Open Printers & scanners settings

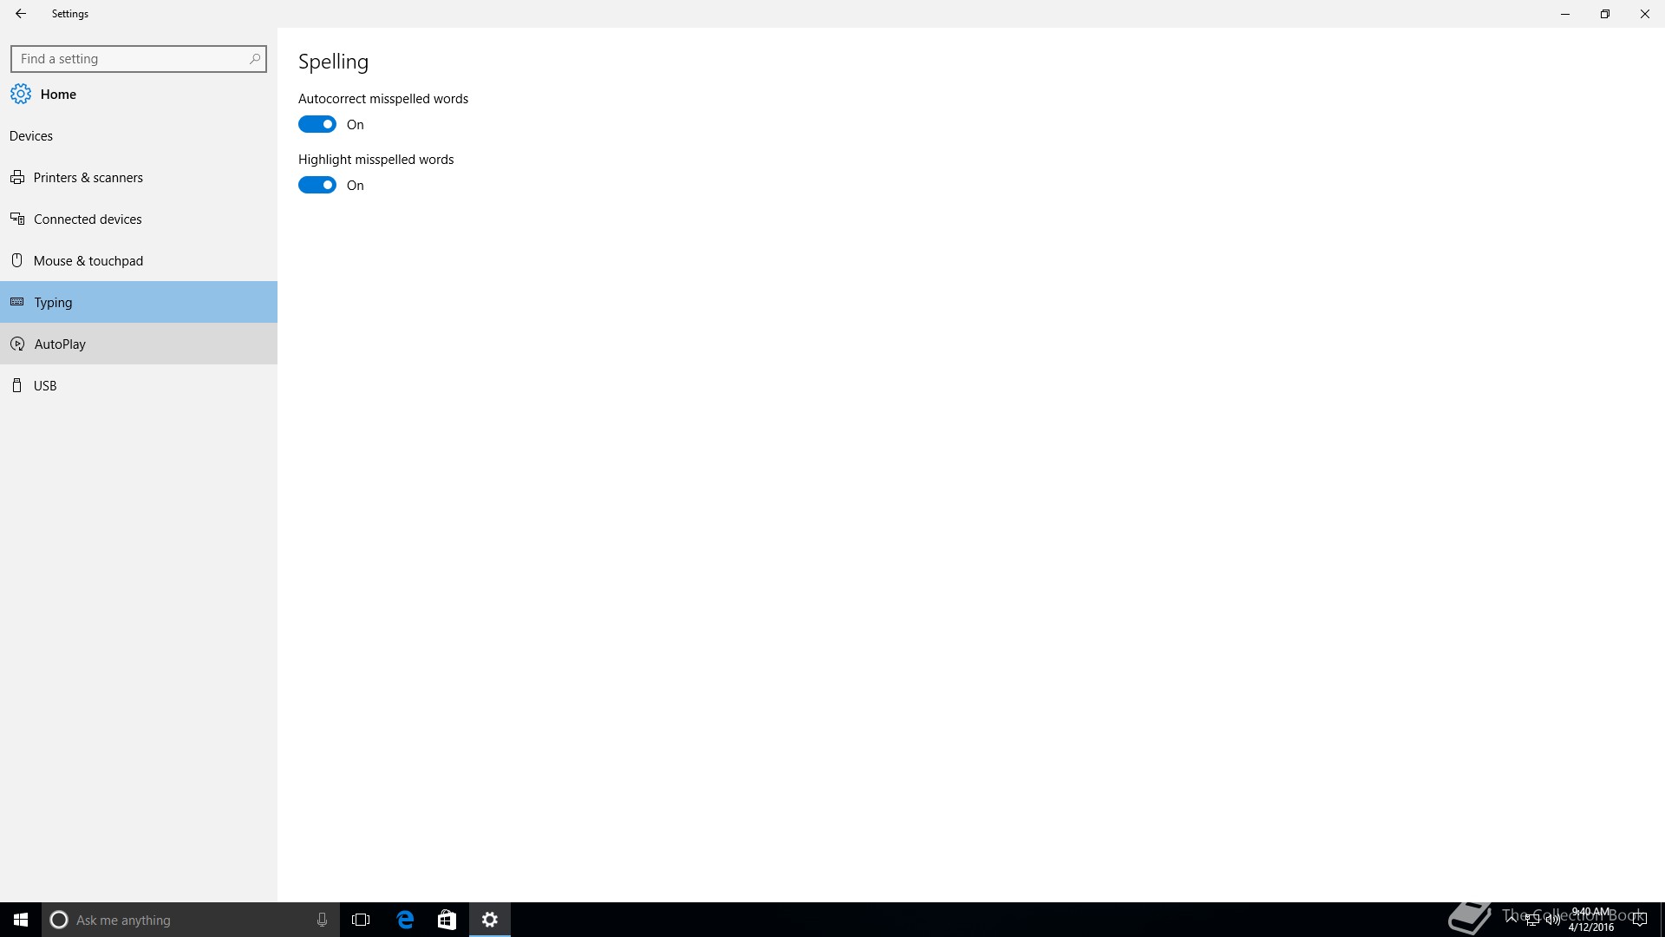pos(88,178)
